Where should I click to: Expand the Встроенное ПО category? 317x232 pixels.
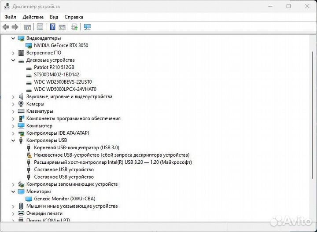tap(13, 53)
